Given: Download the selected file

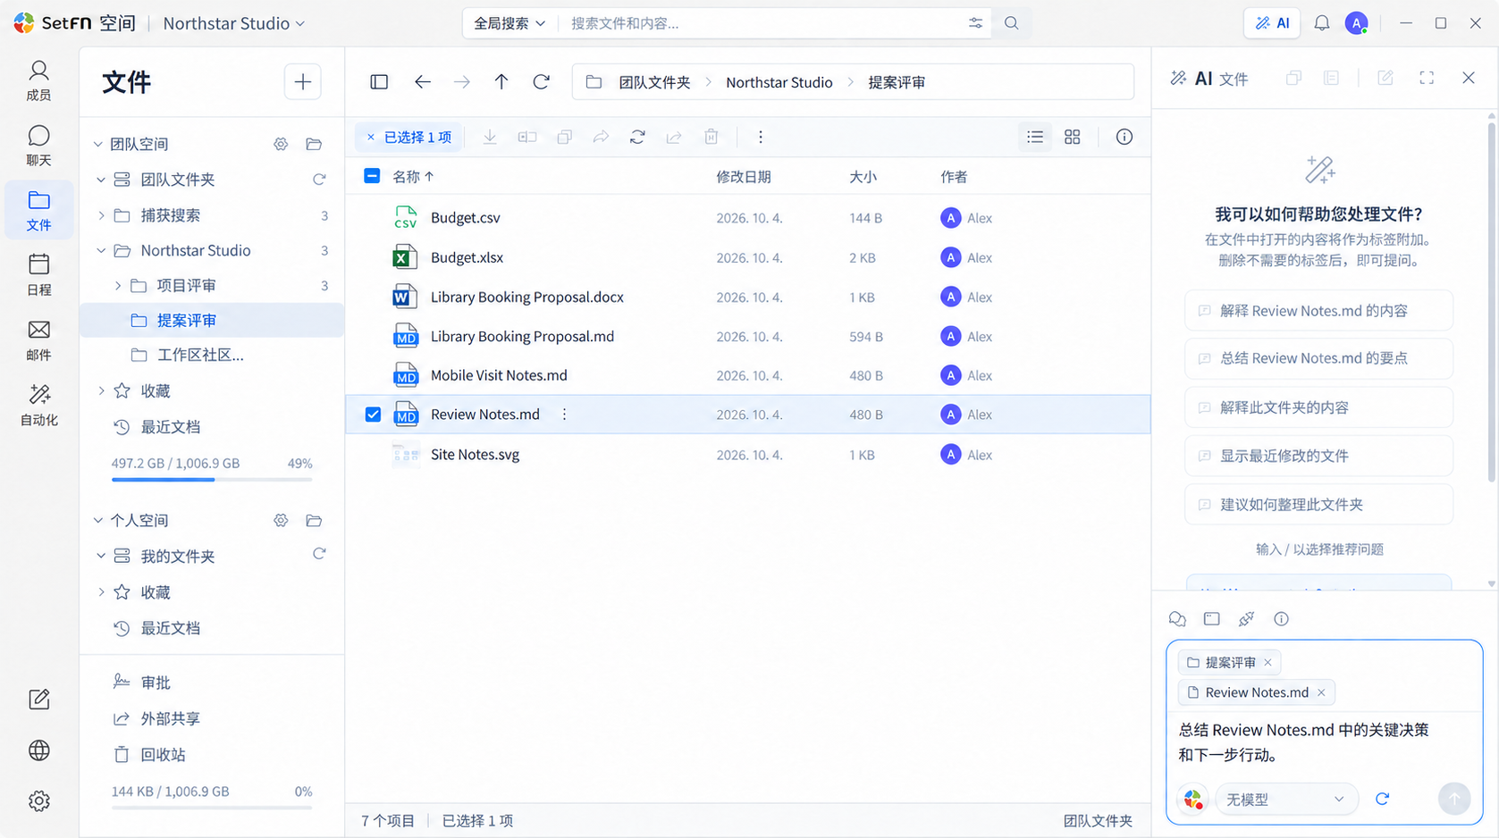Looking at the screenshot, I should 490,137.
